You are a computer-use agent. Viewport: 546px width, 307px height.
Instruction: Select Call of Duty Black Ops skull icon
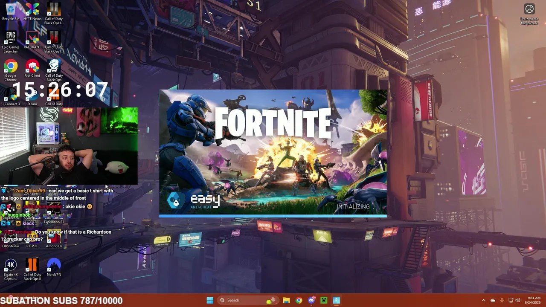coord(54,71)
